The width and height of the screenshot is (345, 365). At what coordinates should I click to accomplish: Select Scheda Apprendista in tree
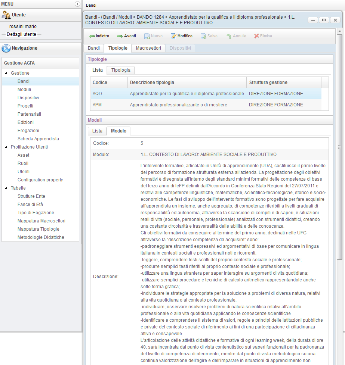pos(38,139)
